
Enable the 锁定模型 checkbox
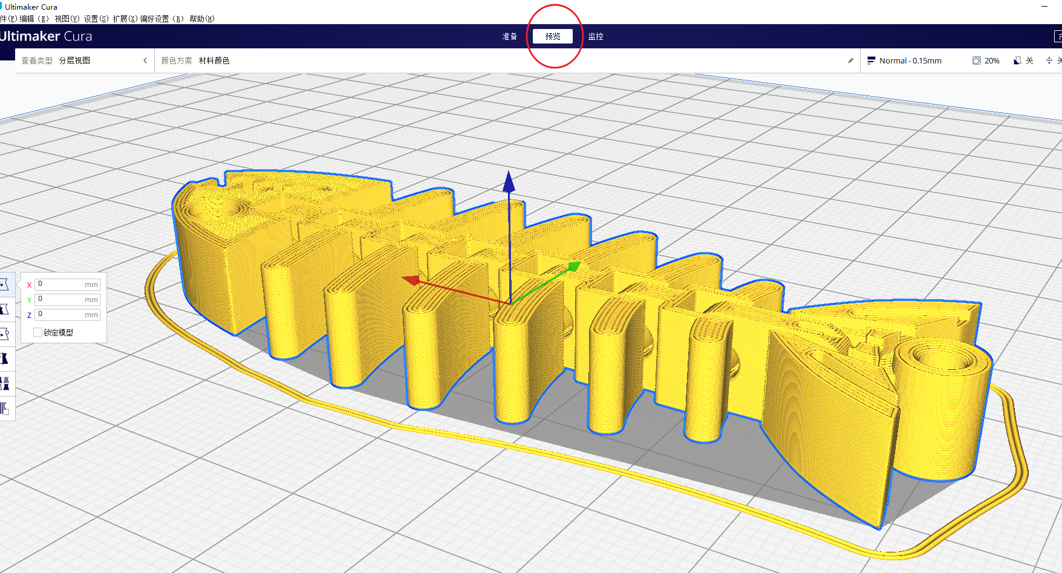37,332
